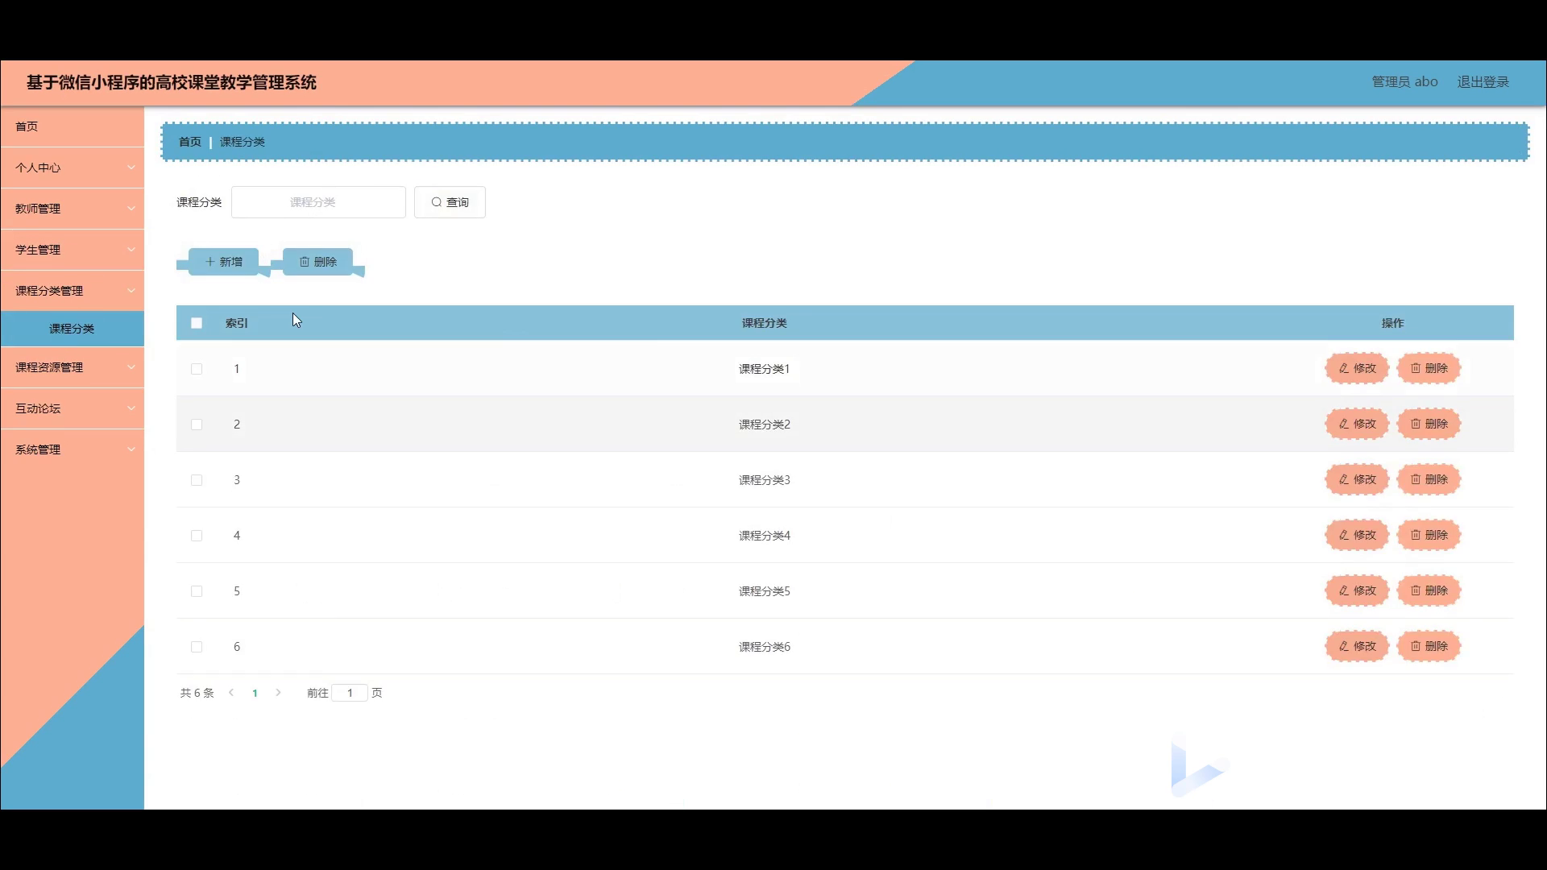
Task: Expand 个人中心 with its chevron arrow
Action: click(131, 168)
